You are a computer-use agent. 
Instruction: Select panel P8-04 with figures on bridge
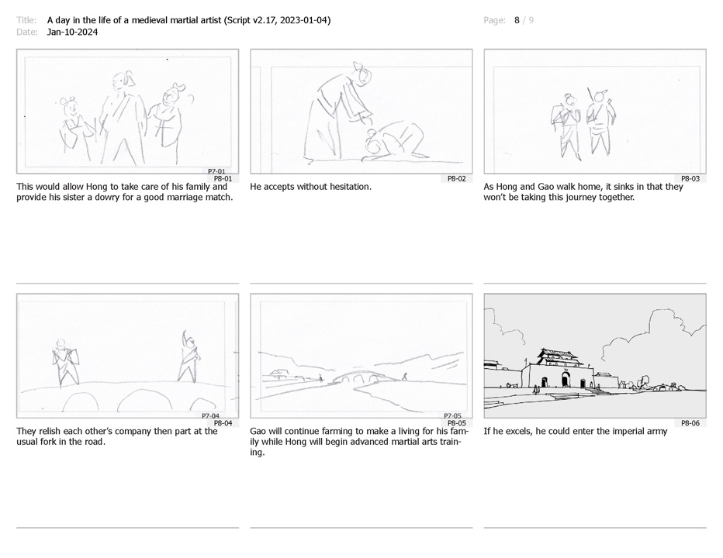pyautogui.click(x=128, y=356)
